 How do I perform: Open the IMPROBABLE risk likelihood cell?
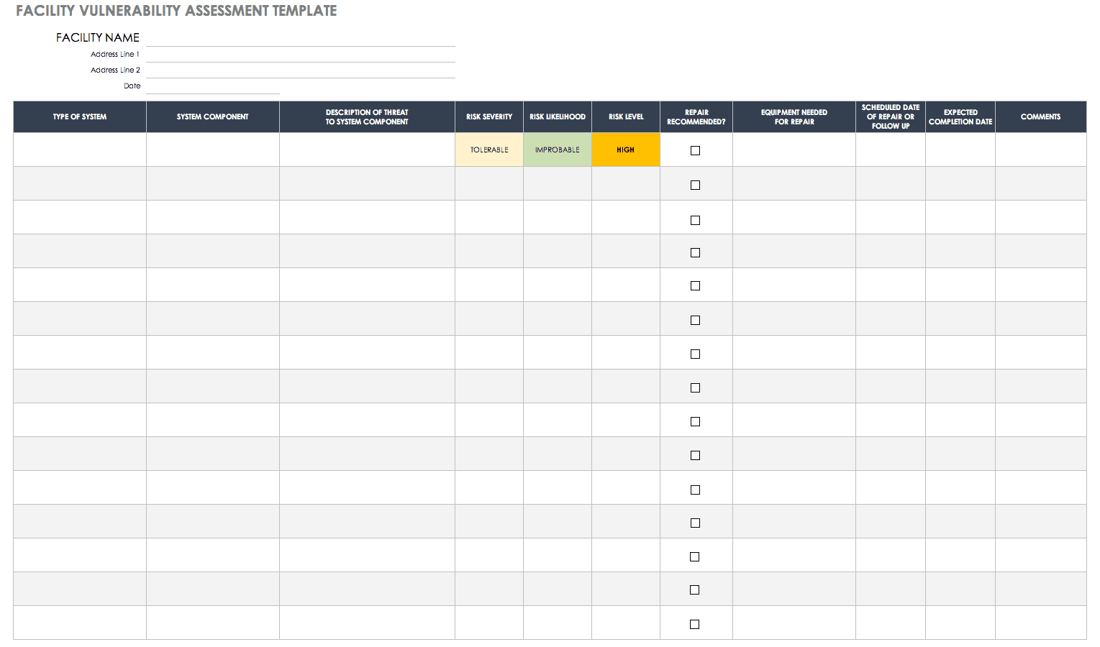[x=557, y=150]
